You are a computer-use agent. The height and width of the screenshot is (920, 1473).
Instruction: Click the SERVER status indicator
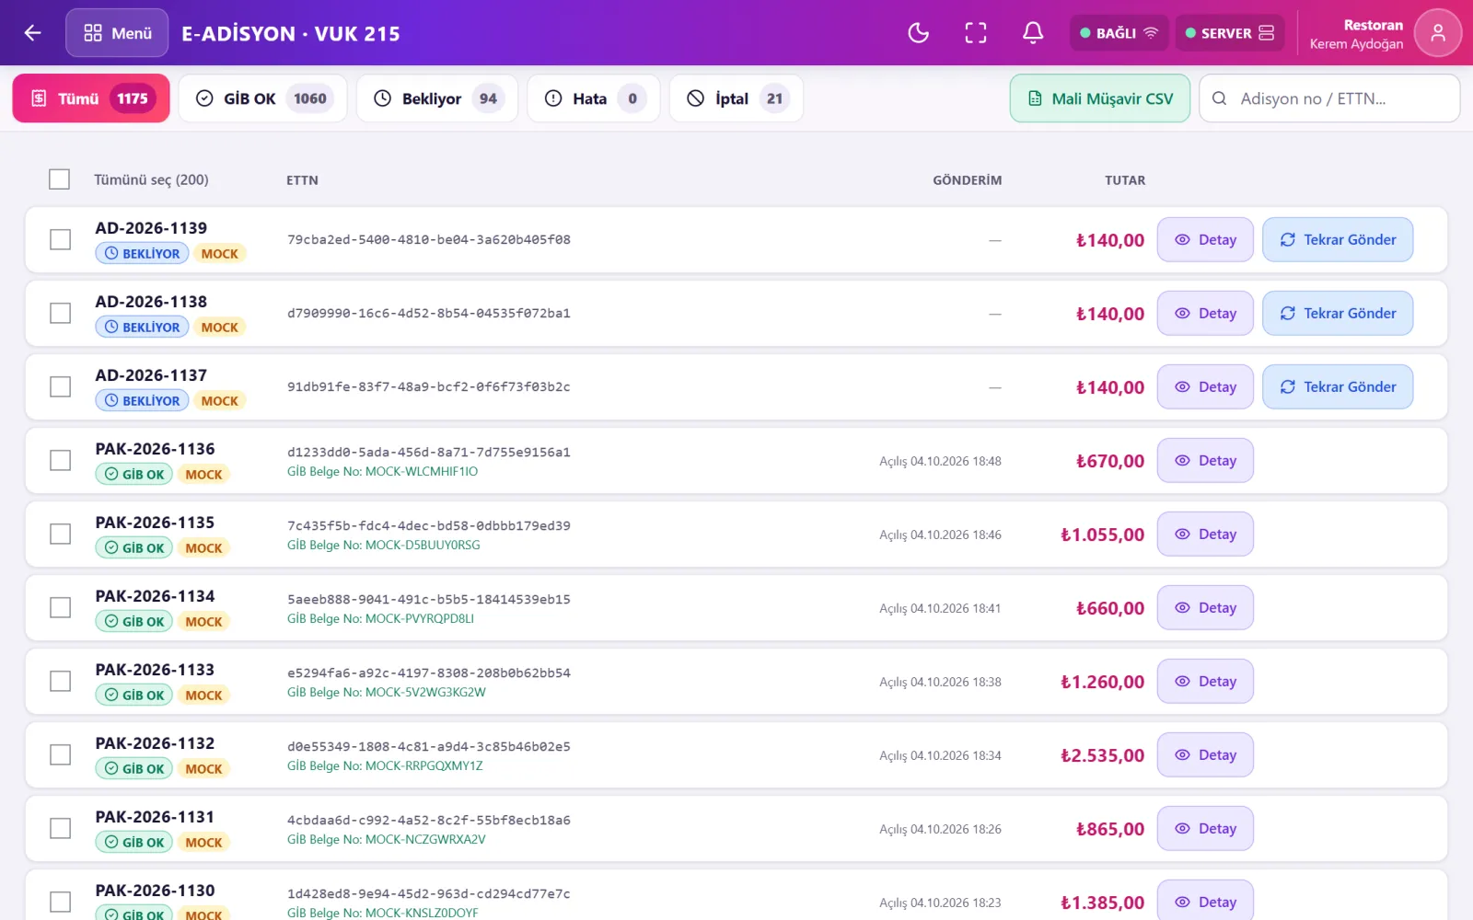(x=1229, y=33)
